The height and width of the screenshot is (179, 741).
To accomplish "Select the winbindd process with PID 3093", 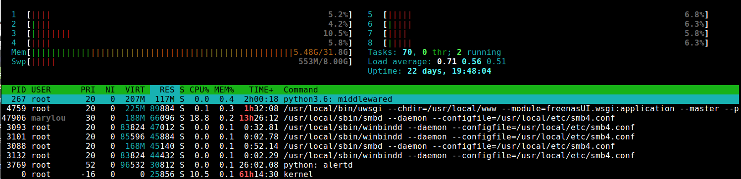I will pos(370,127).
